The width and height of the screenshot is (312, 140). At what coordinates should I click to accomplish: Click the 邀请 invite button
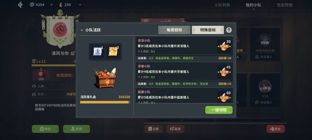pos(175,129)
